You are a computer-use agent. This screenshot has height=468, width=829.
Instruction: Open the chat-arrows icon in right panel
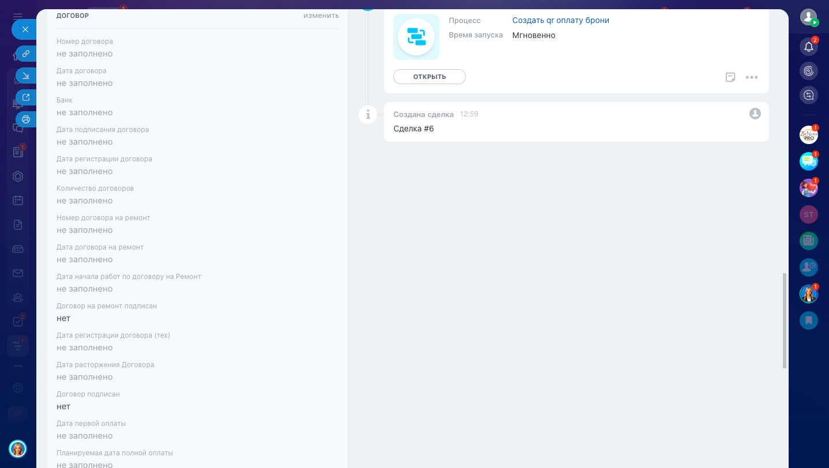coord(809,95)
